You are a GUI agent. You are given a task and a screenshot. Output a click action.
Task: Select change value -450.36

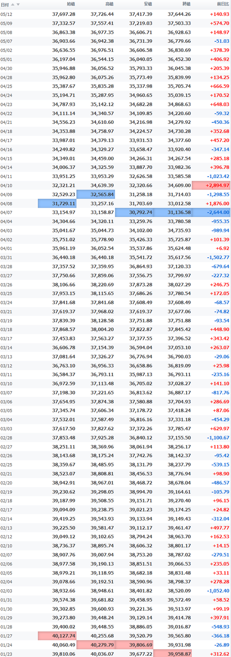[219, 122]
